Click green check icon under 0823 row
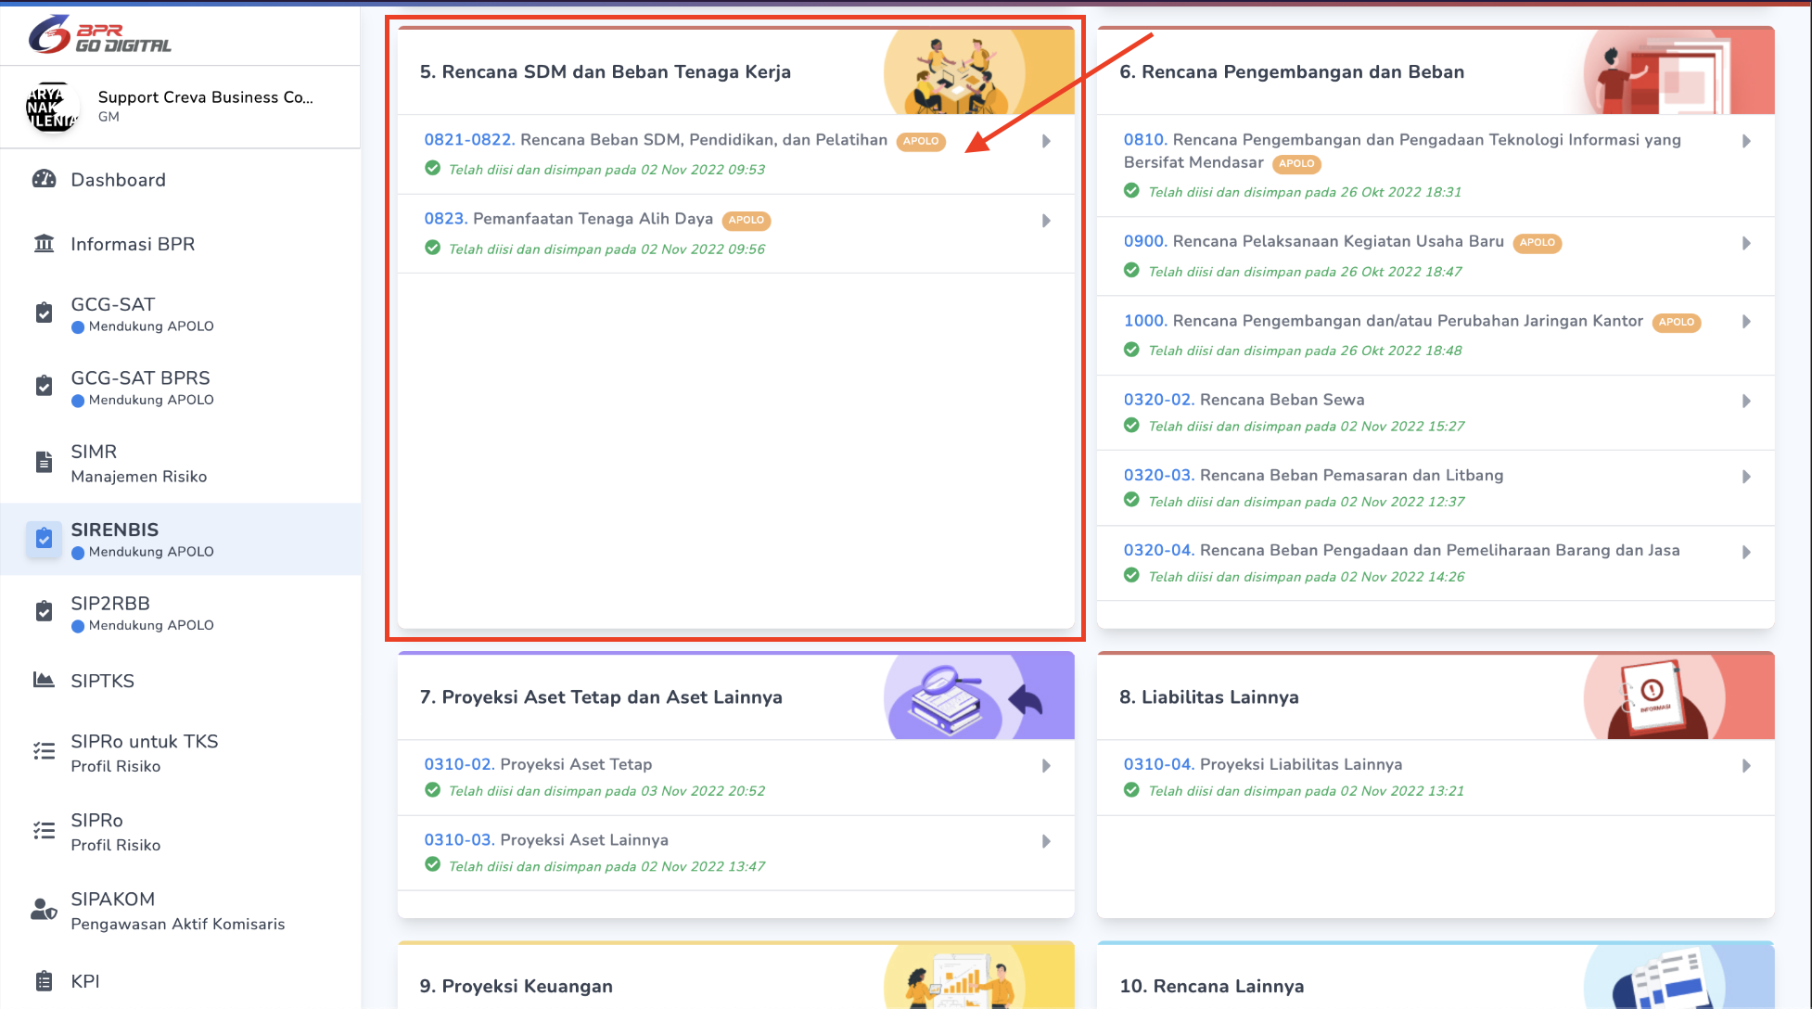This screenshot has width=1812, height=1009. tap(432, 248)
